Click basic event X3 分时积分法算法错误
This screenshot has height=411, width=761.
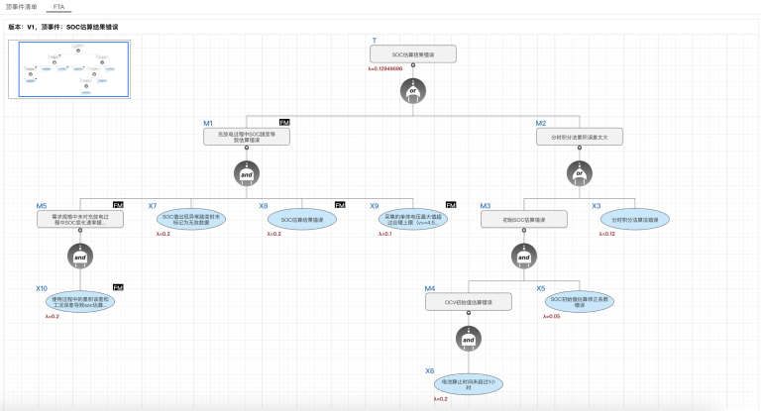click(635, 219)
